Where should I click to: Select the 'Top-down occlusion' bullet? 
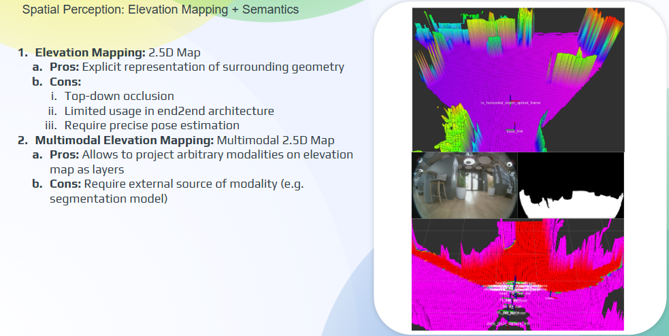click(x=119, y=97)
